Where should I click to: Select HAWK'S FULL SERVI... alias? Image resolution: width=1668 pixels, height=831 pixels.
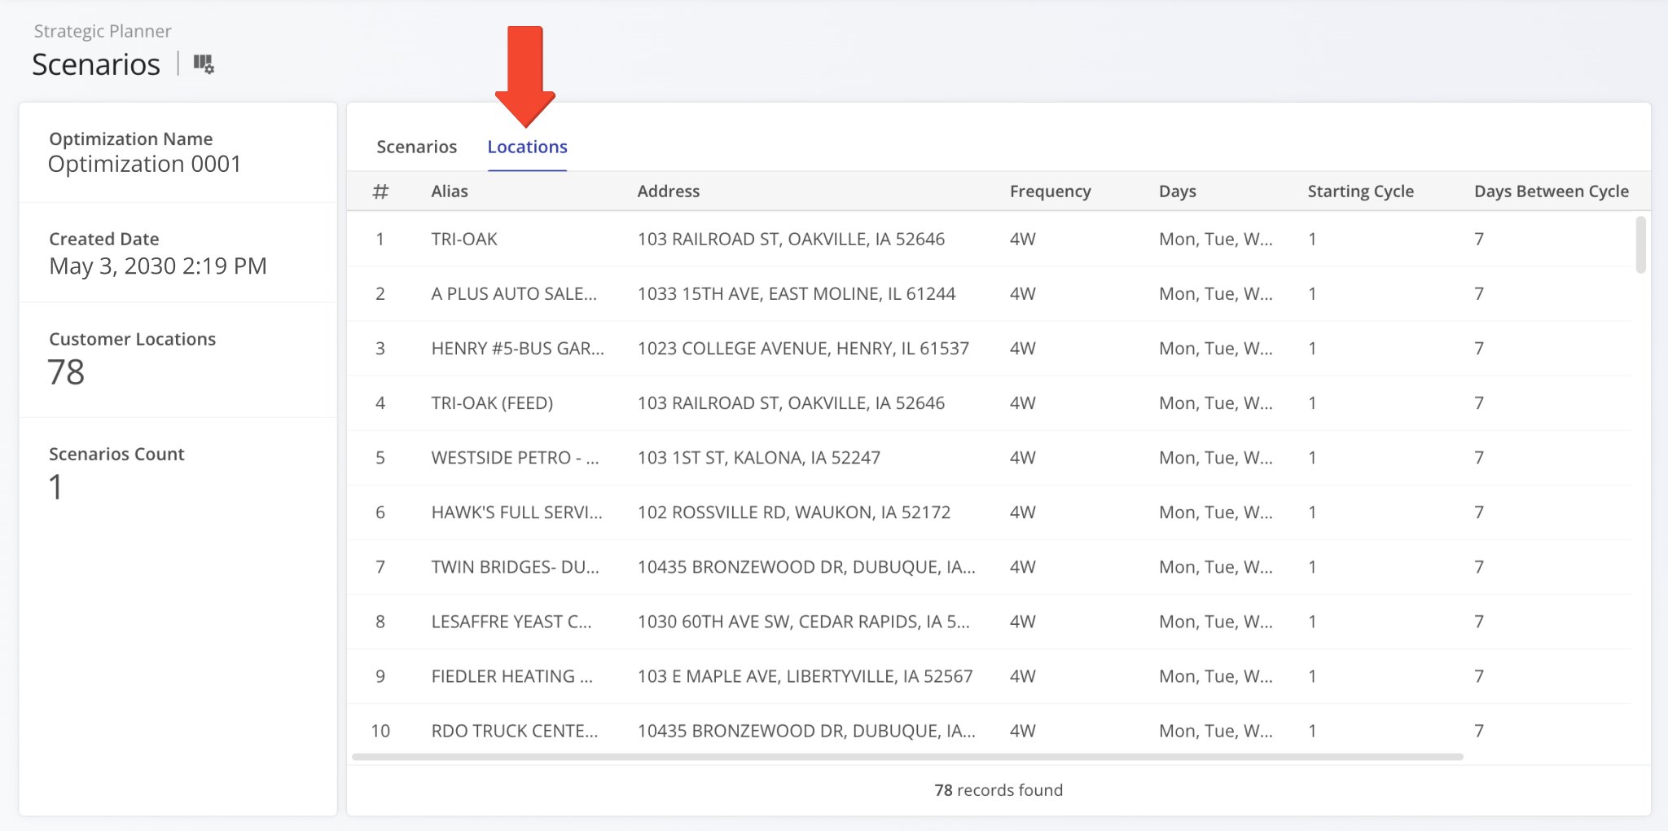point(516,512)
